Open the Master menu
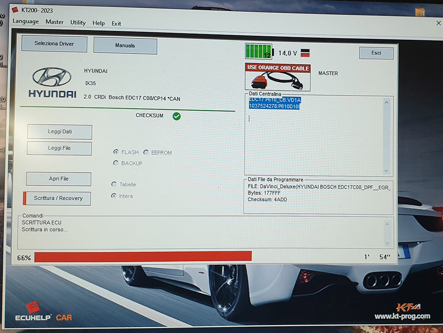 tap(54, 22)
